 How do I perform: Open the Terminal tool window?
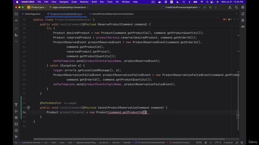pyautogui.click(x=16, y=124)
